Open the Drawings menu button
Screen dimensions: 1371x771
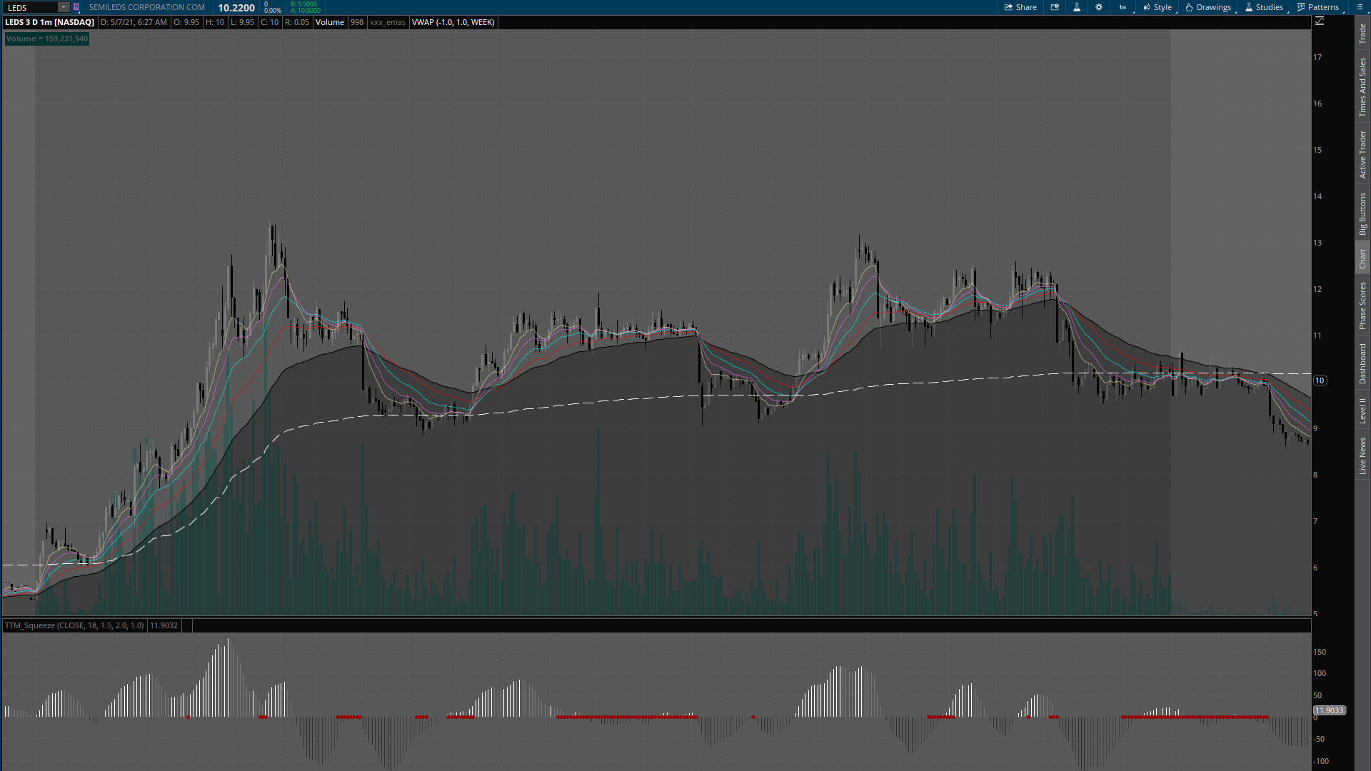click(x=1208, y=7)
